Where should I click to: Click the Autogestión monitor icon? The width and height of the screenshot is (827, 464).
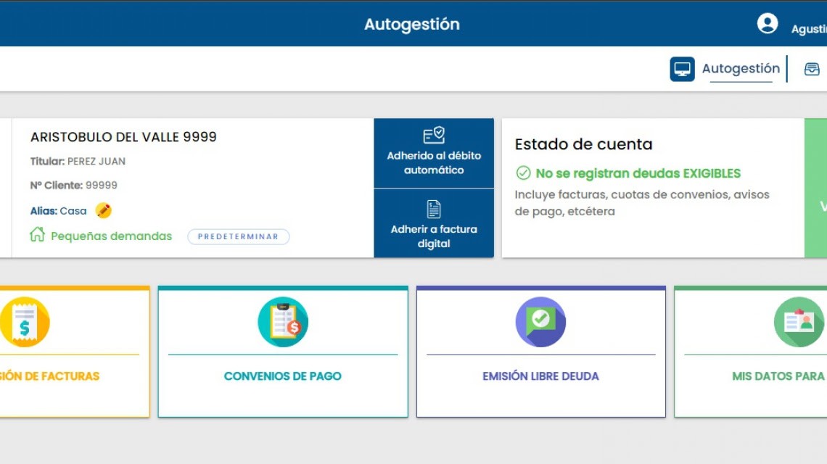tap(682, 68)
